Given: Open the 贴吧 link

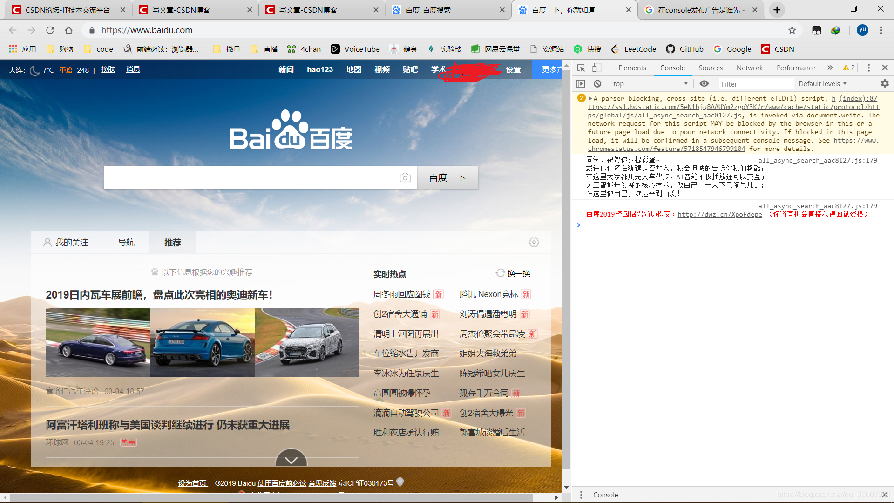Looking at the screenshot, I should [410, 69].
